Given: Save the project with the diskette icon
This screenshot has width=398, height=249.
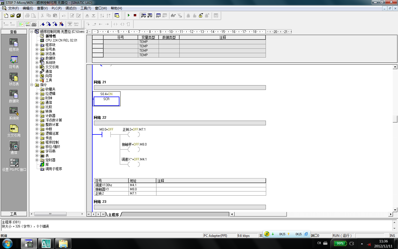Looking at the screenshot, I should click(19, 15).
